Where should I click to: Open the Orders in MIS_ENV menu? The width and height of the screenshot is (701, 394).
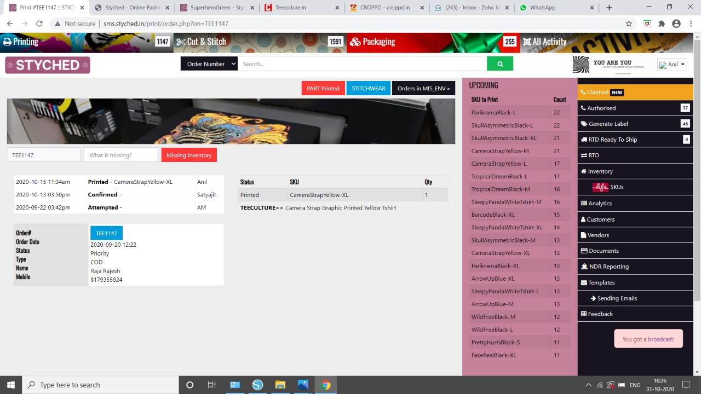(423, 88)
